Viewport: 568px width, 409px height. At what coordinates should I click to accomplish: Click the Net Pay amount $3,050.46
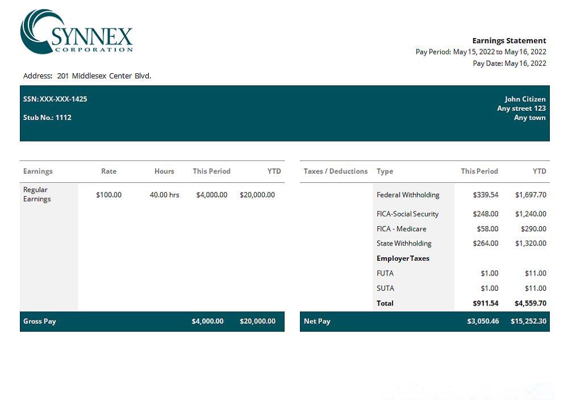[x=482, y=321]
